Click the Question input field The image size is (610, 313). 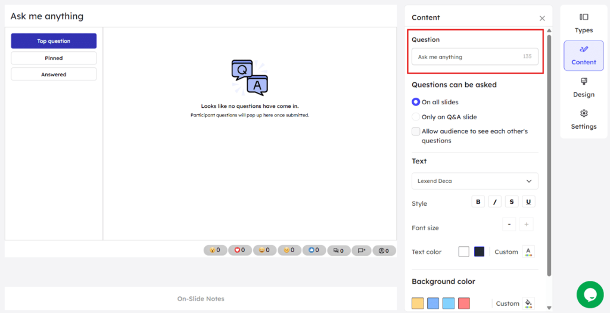475,57
